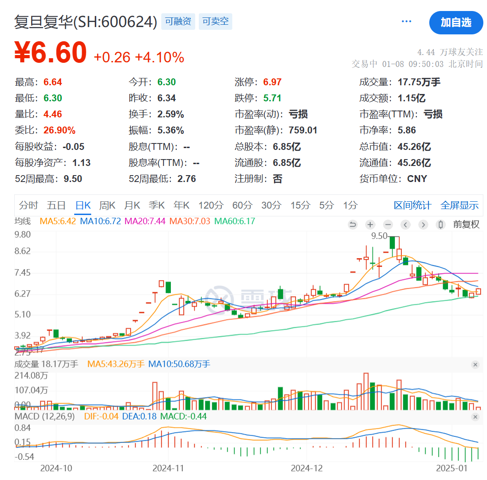Shift chart right with the right chevron

point(423,225)
